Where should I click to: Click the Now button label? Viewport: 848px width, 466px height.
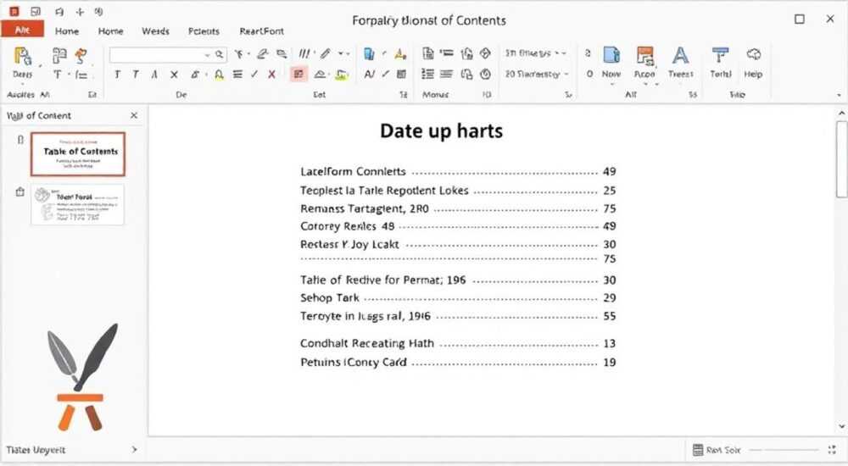coord(611,74)
